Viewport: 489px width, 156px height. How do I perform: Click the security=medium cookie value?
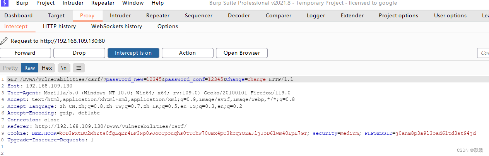tap(349, 133)
